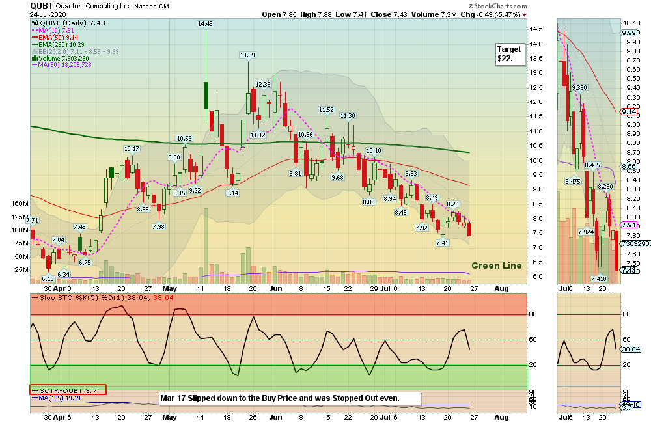Click the Target $22. annotation box

(x=510, y=54)
